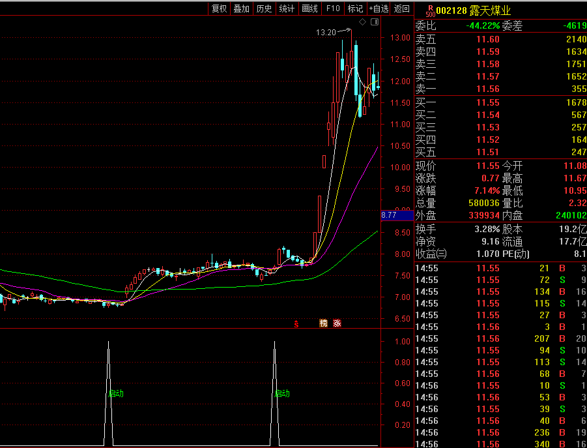Click the 榜 badge below candlesticks
The height and width of the screenshot is (448, 587).
coord(323,323)
